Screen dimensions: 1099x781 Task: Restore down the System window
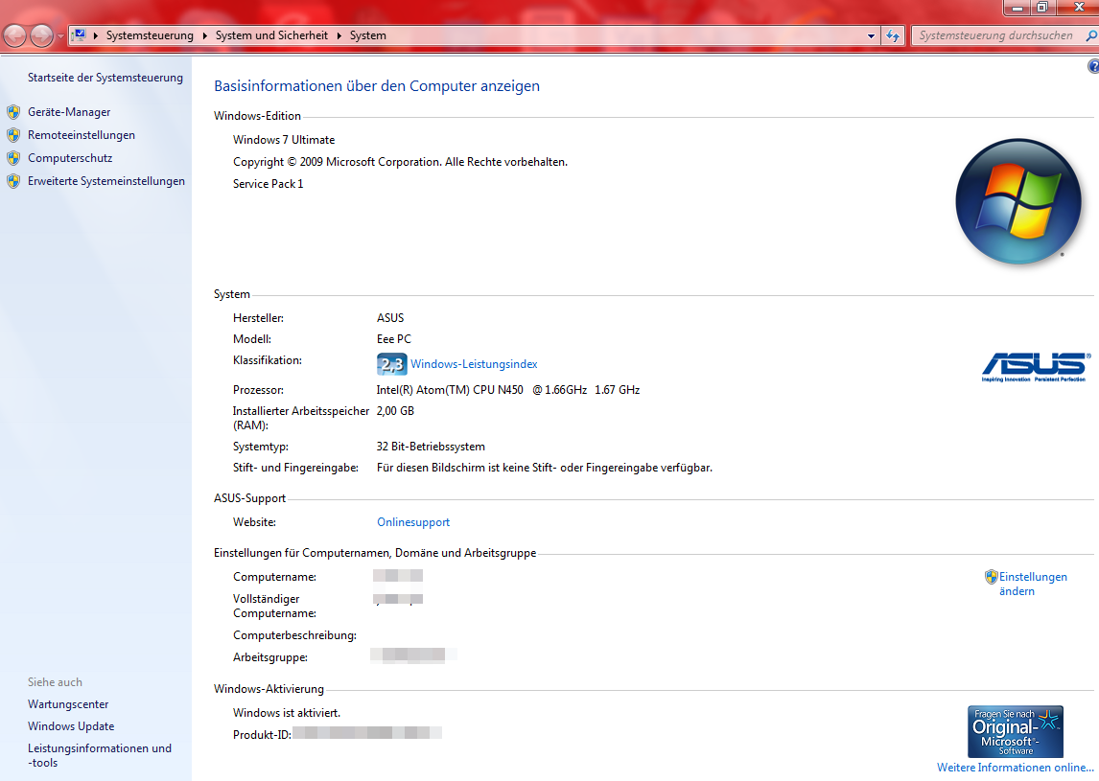[1042, 8]
